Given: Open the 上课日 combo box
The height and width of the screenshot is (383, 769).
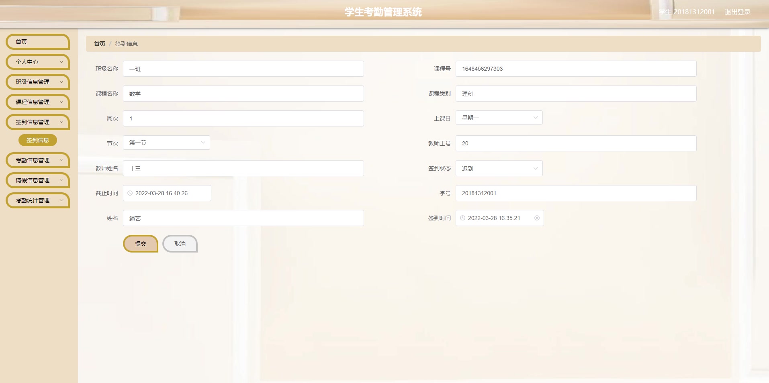Looking at the screenshot, I should pos(498,118).
